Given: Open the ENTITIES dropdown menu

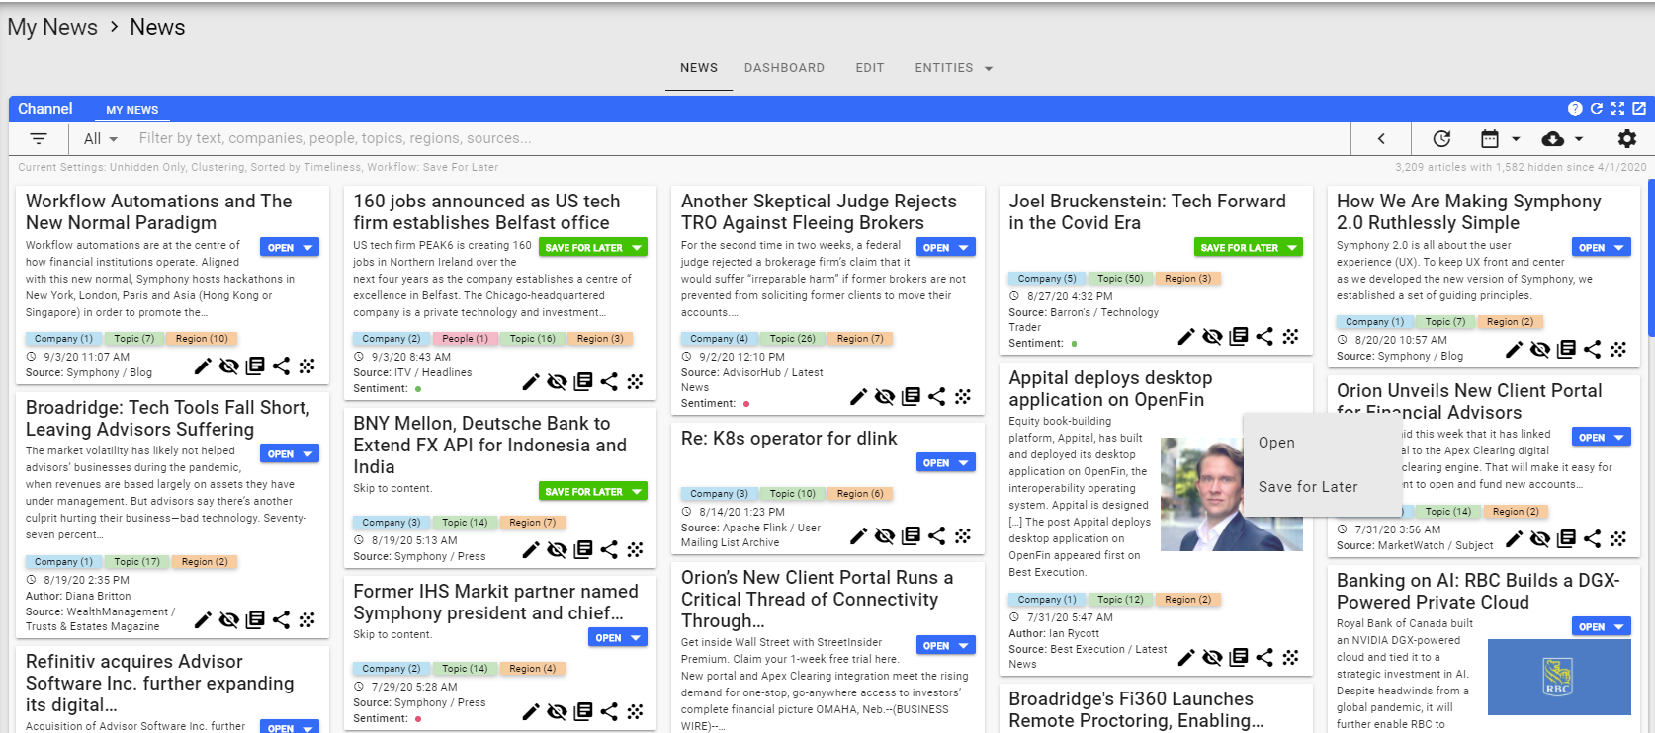Looking at the screenshot, I should pyautogui.click(x=953, y=68).
